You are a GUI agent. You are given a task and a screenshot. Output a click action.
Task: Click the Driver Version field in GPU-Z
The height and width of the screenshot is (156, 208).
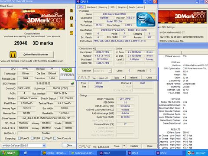46,118
